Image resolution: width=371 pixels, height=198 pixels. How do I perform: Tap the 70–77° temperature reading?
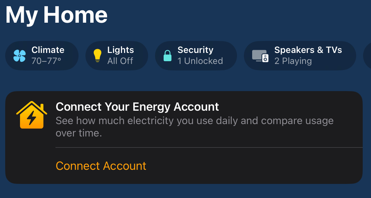pos(46,61)
